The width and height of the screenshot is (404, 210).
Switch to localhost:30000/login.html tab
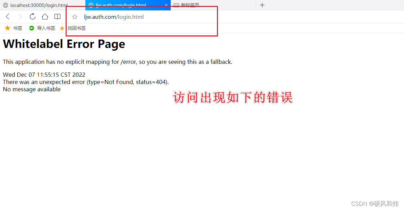coord(39,5)
